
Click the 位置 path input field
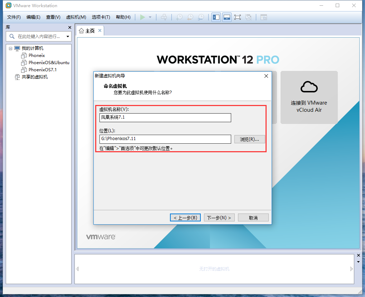coord(165,139)
